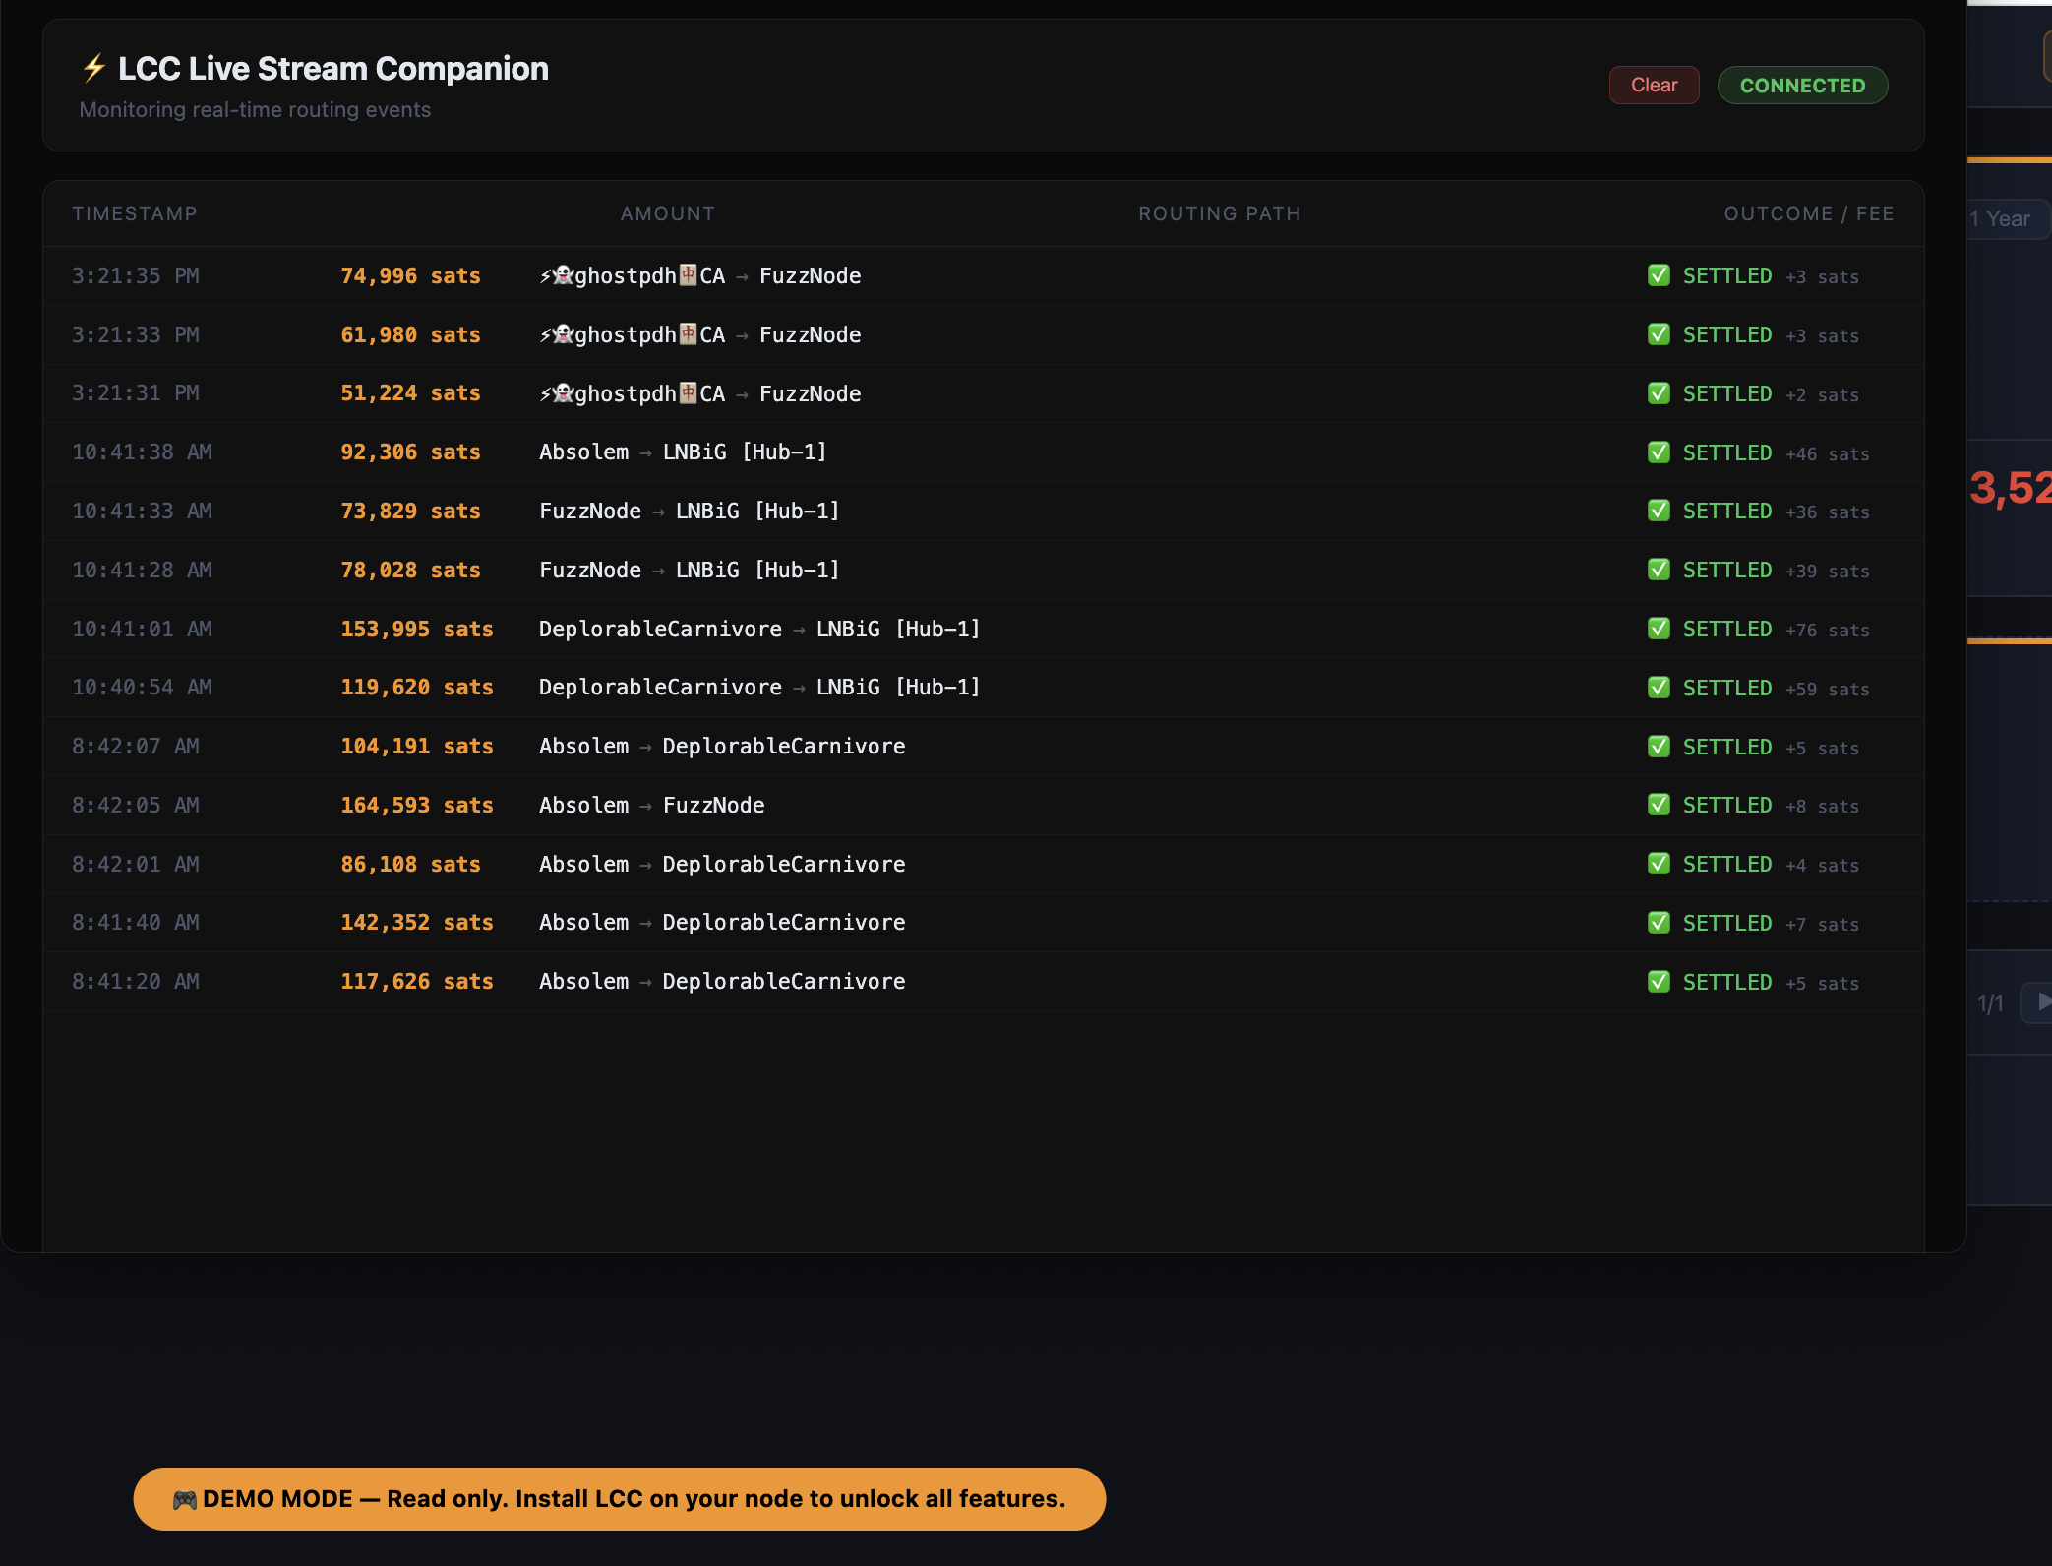The height and width of the screenshot is (1566, 2052).
Task: Click the ghost emoji in the 3:21:33 PM row
Action: click(x=563, y=334)
